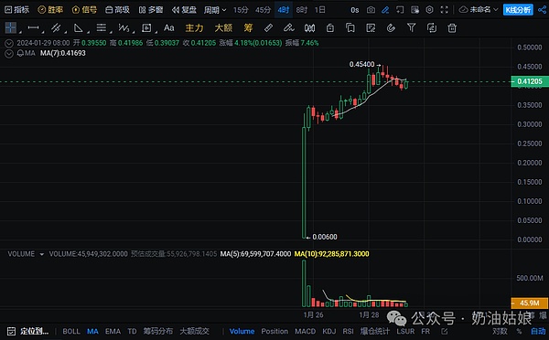Select the position measure box tool
Screen dimensions: 549x340
[146, 27]
